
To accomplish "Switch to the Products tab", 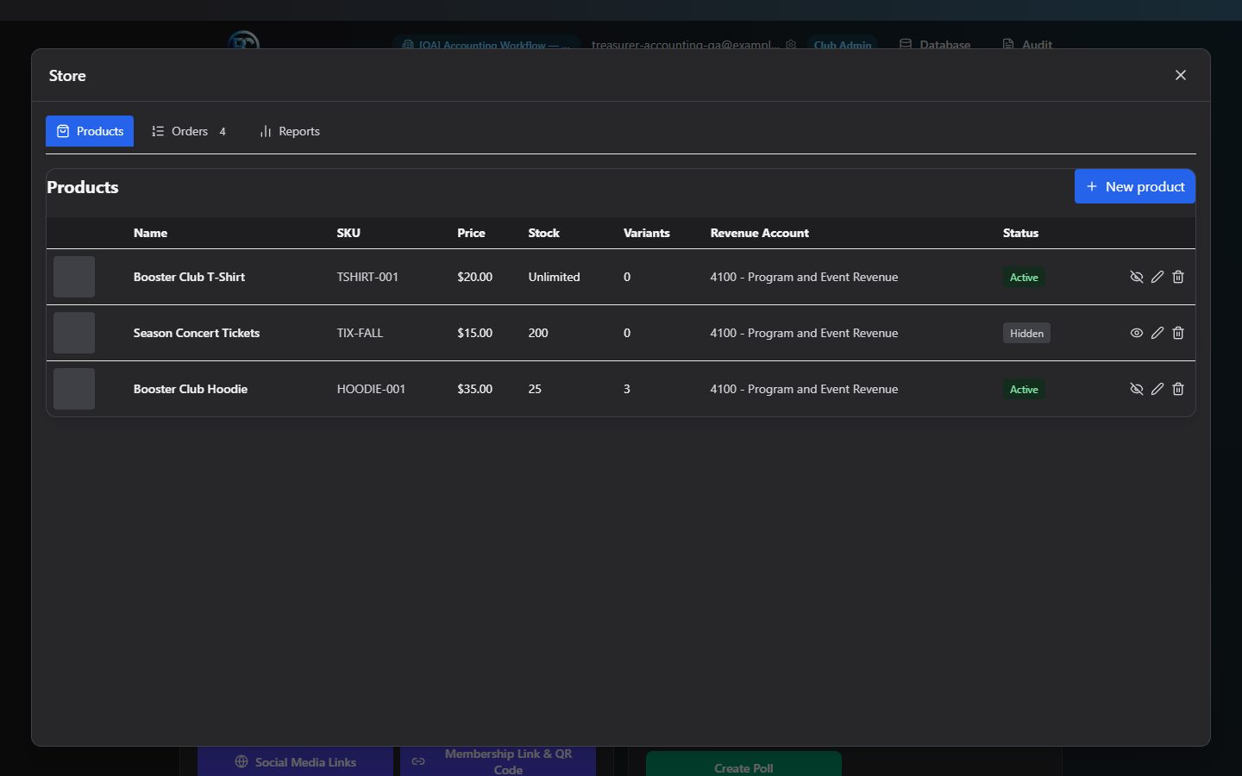I will click(x=90, y=131).
